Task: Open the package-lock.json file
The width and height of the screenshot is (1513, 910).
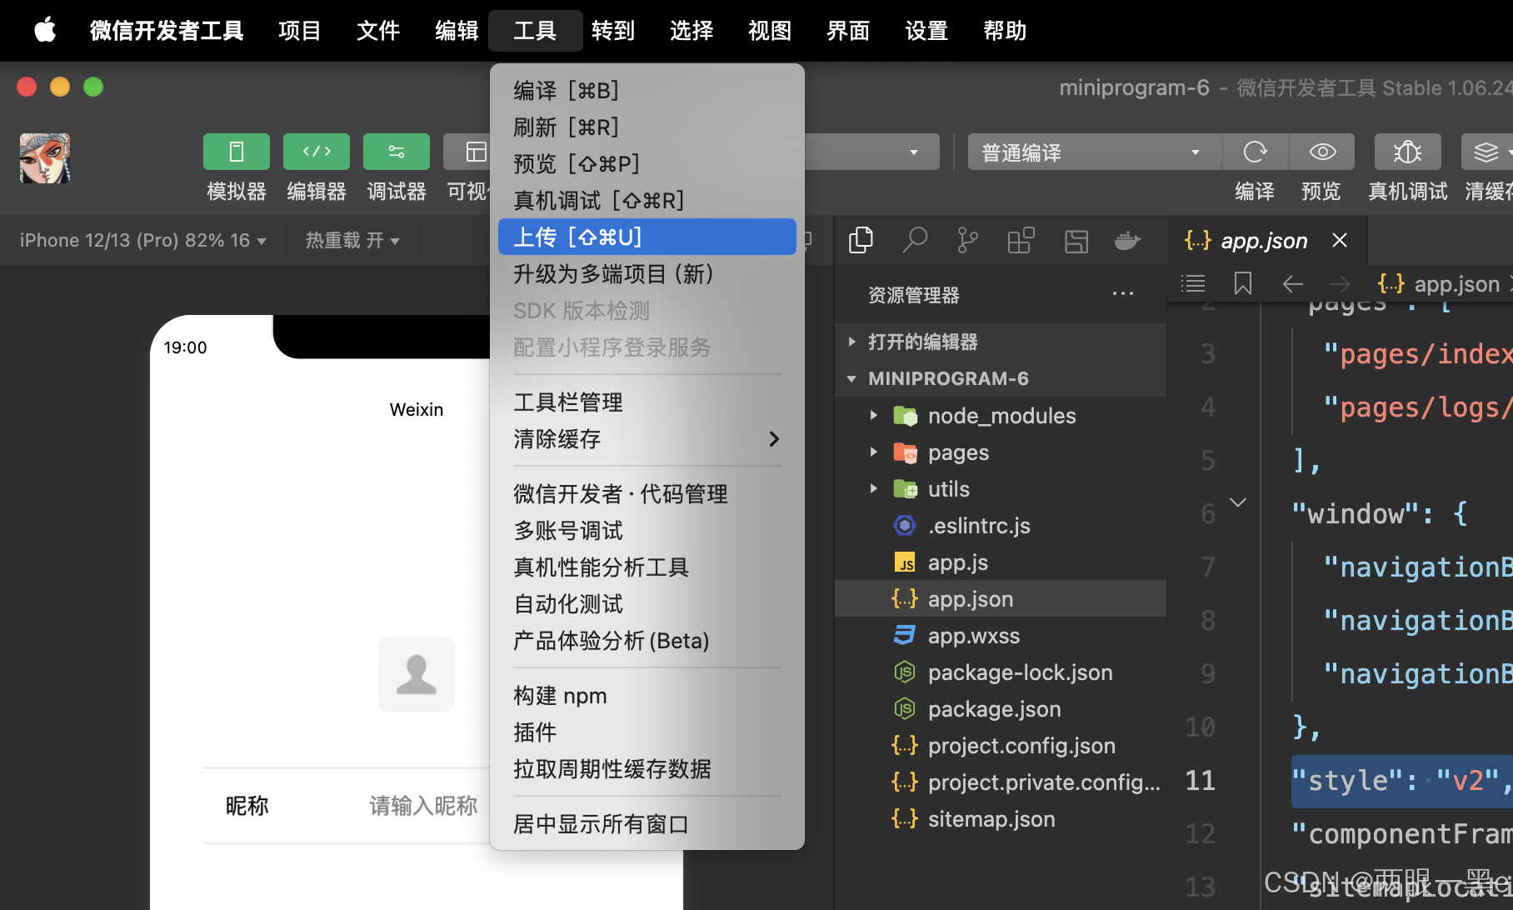Action: [x=1001, y=672]
